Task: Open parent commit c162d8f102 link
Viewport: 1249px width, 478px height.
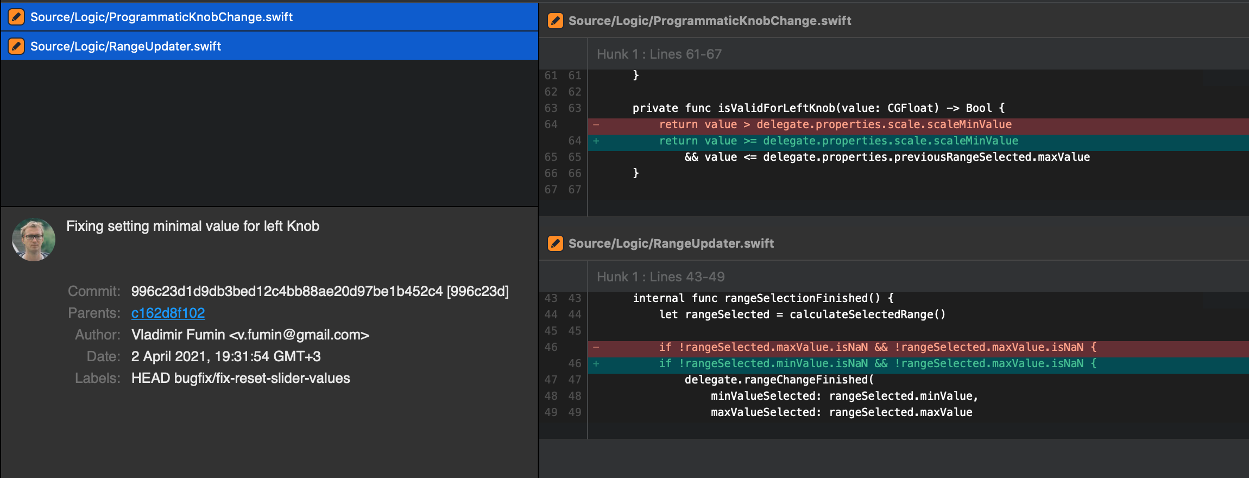Action: 168,313
